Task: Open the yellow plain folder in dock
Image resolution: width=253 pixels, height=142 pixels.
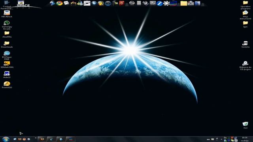Action: coord(183,4)
